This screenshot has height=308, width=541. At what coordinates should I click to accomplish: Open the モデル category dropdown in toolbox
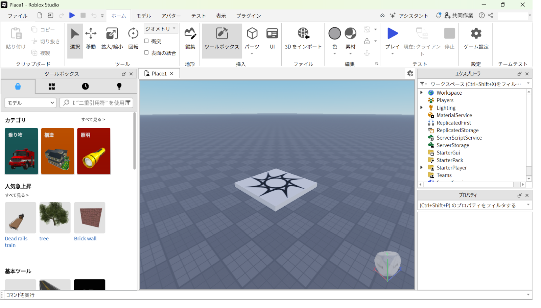point(30,103)
